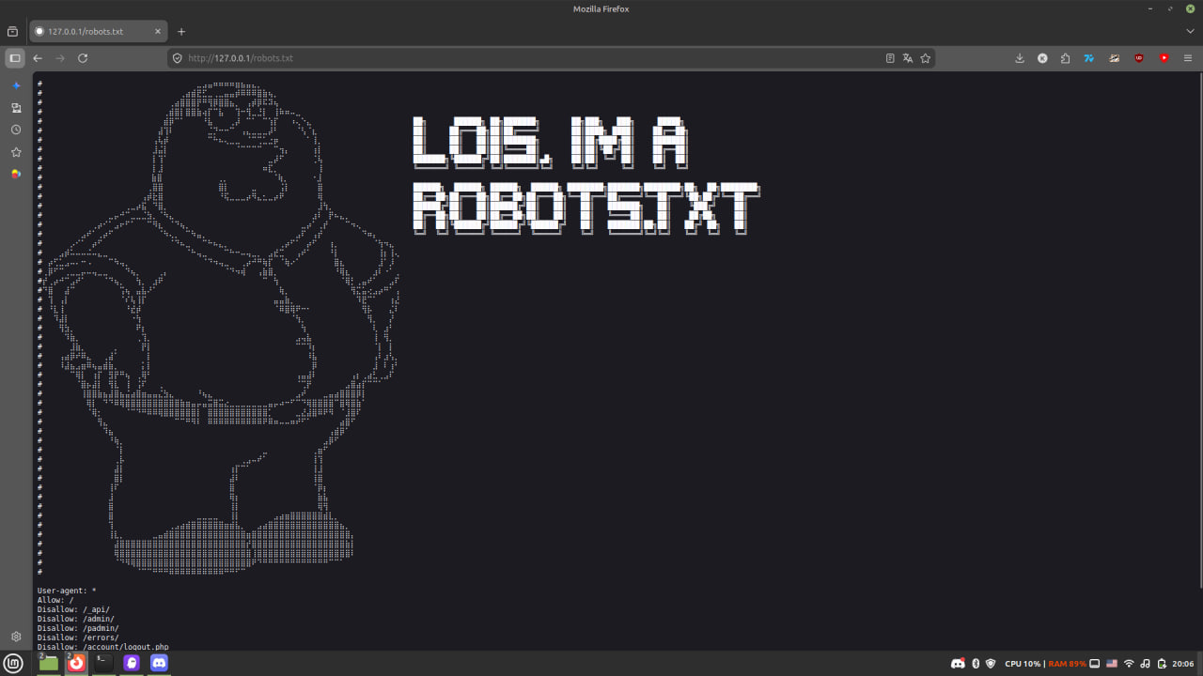Open a new tab with the plus button

(x=181, y=32)
